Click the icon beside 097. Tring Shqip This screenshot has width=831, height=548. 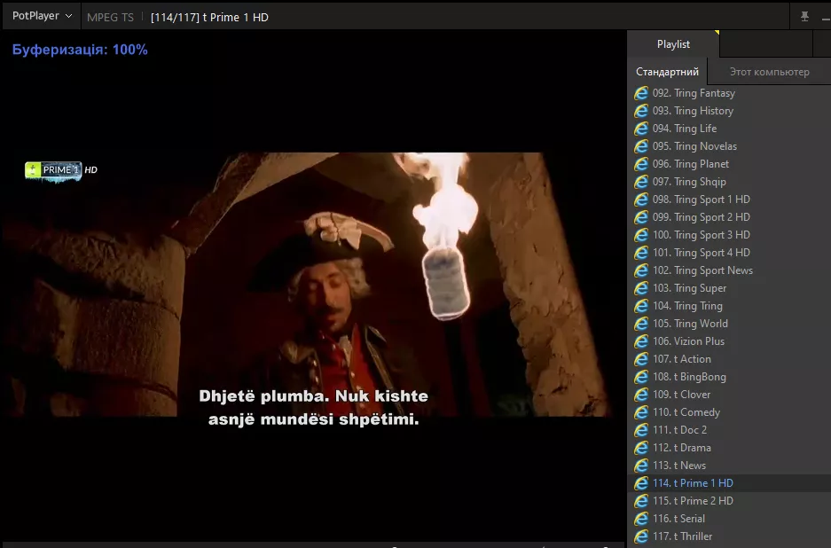point(641,182)
